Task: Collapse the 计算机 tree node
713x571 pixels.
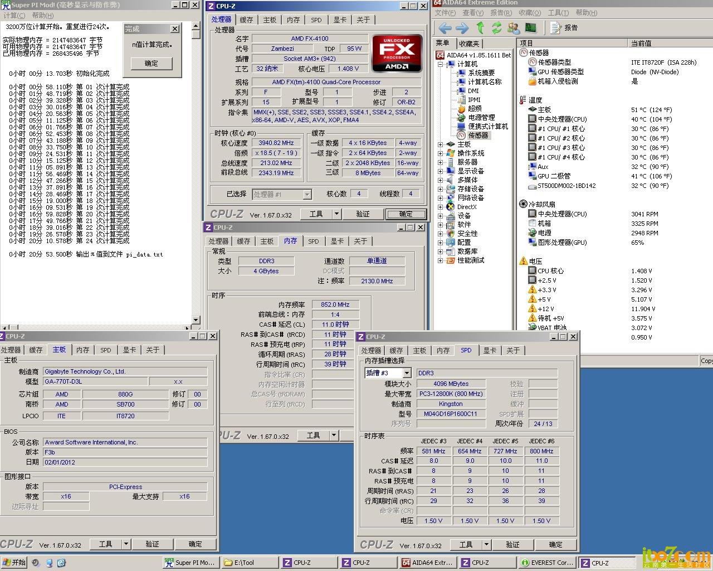Action: [x=440, y=64]
